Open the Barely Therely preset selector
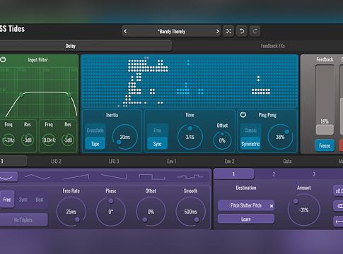Screen dimensions: 343x254 point(171,31)
